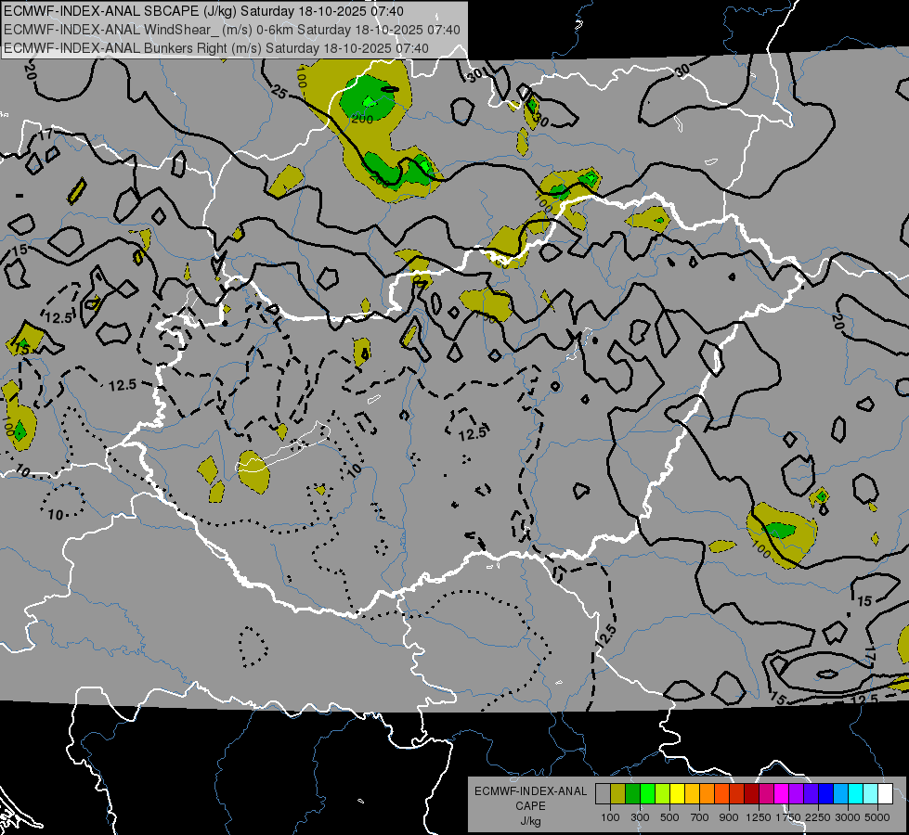Click the 25 contour label near top
The height and width of the screenshot is (835, 909).
tap(279, 91)
